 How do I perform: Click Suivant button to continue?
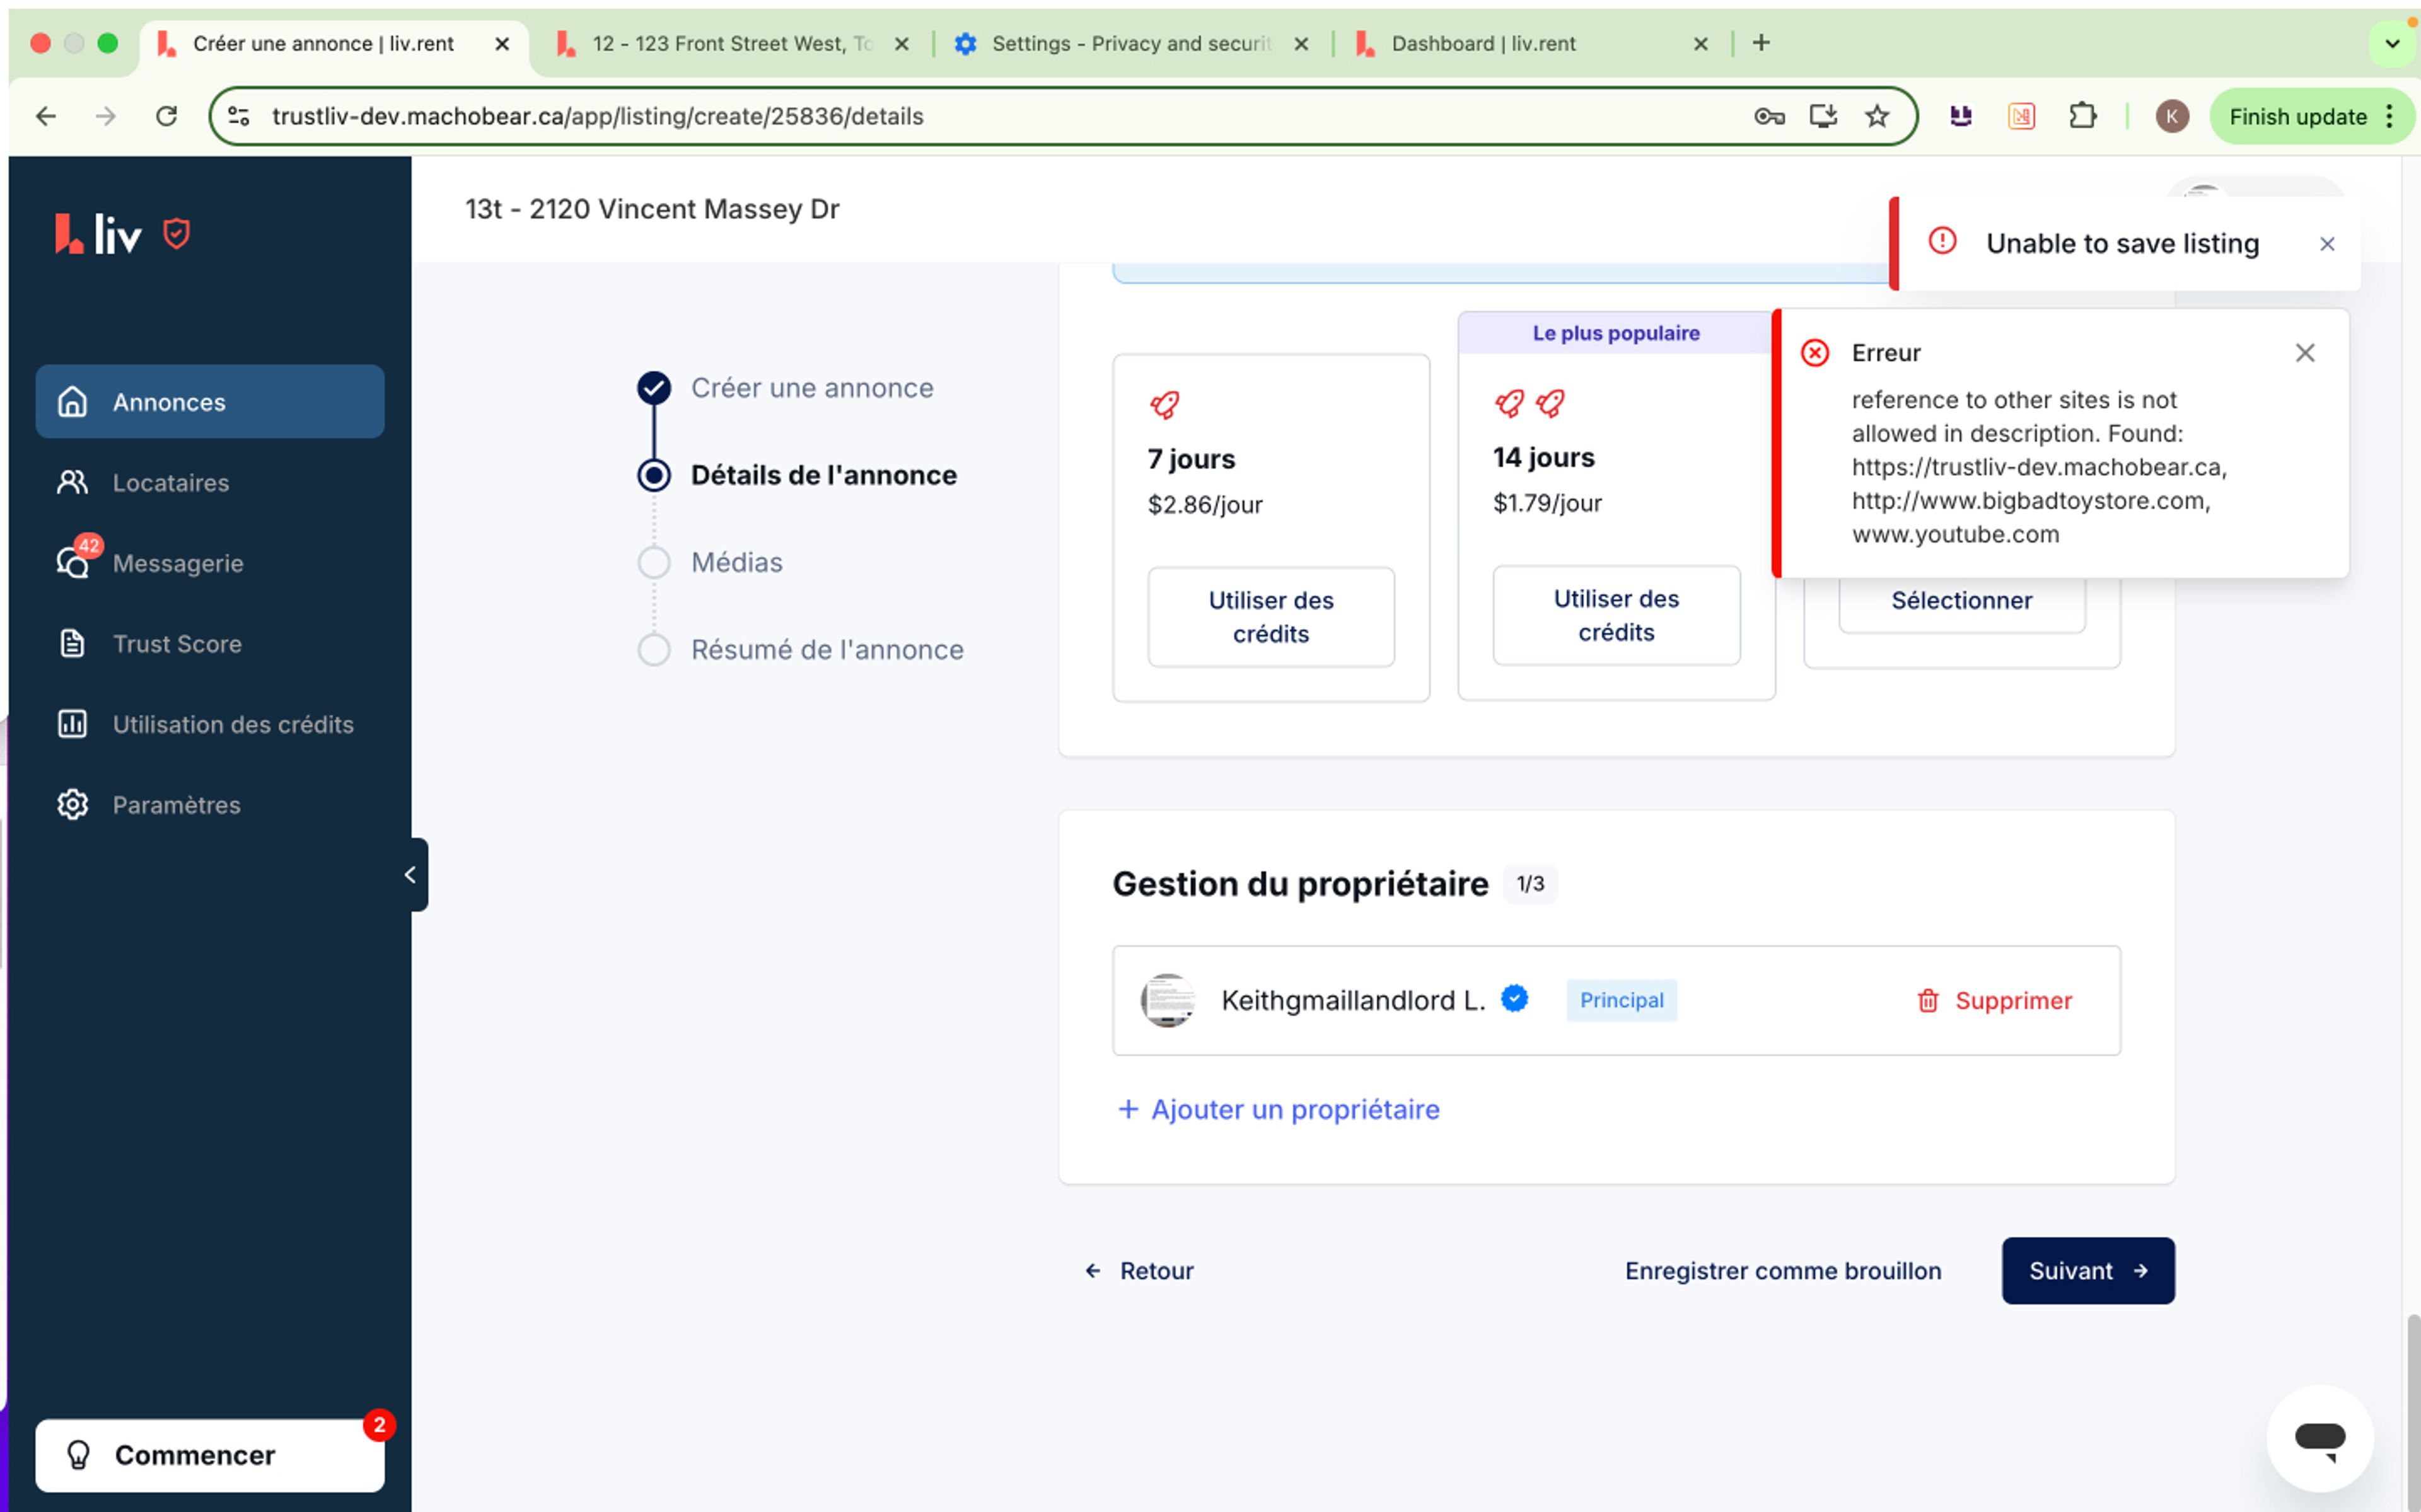pyautogui.click(x=2087, y=1270)
